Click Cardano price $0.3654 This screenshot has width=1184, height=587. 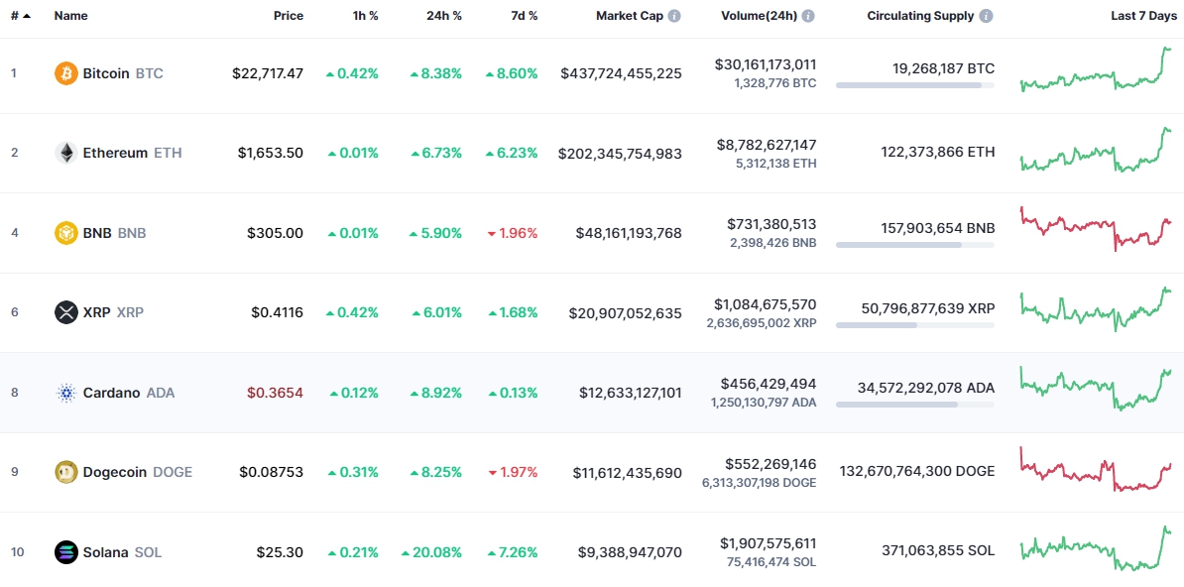click(x=276, y=393)
